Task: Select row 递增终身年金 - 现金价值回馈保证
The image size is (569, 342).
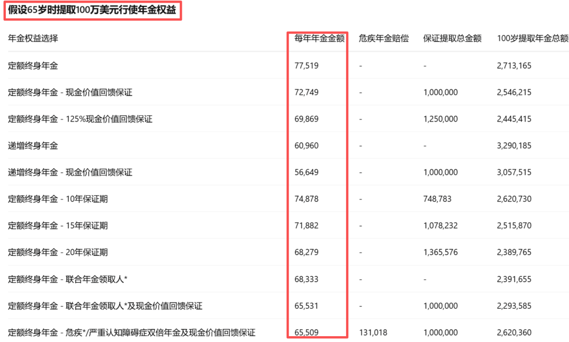Action: click(70, 173)
